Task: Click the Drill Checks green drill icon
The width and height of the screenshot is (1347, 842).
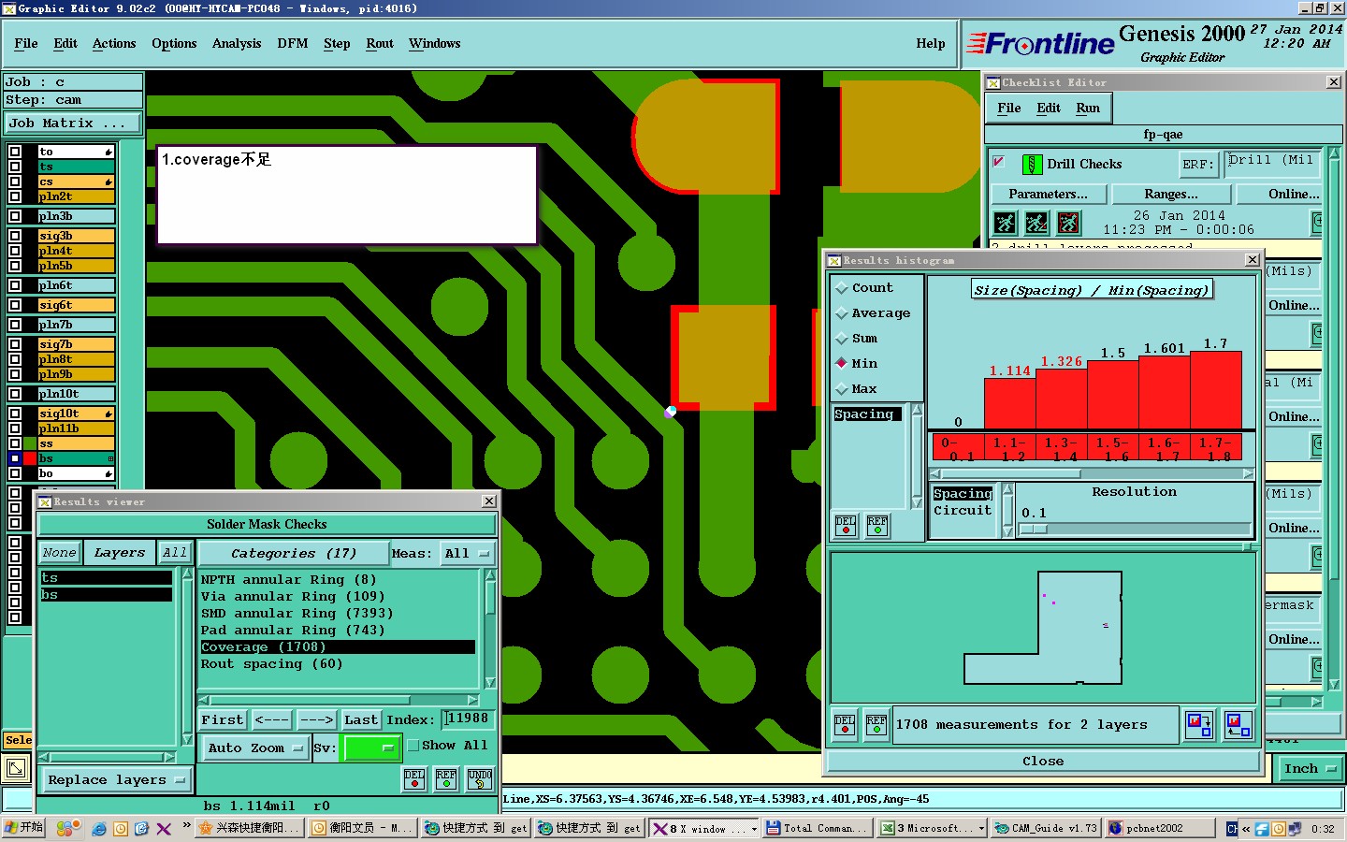Action: 1032,165
